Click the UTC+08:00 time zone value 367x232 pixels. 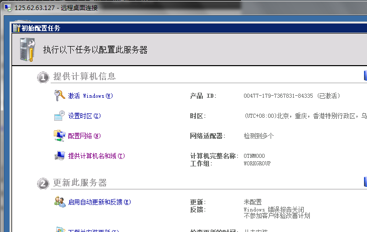tap(305, 116)
